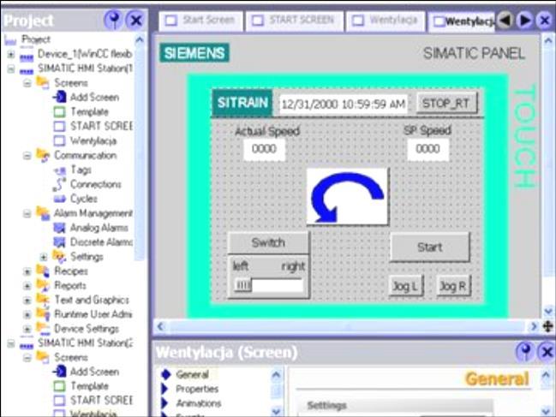556x417 pixels.
Task: Expand the Alarm Settings folder
Action: coord(44,257)
